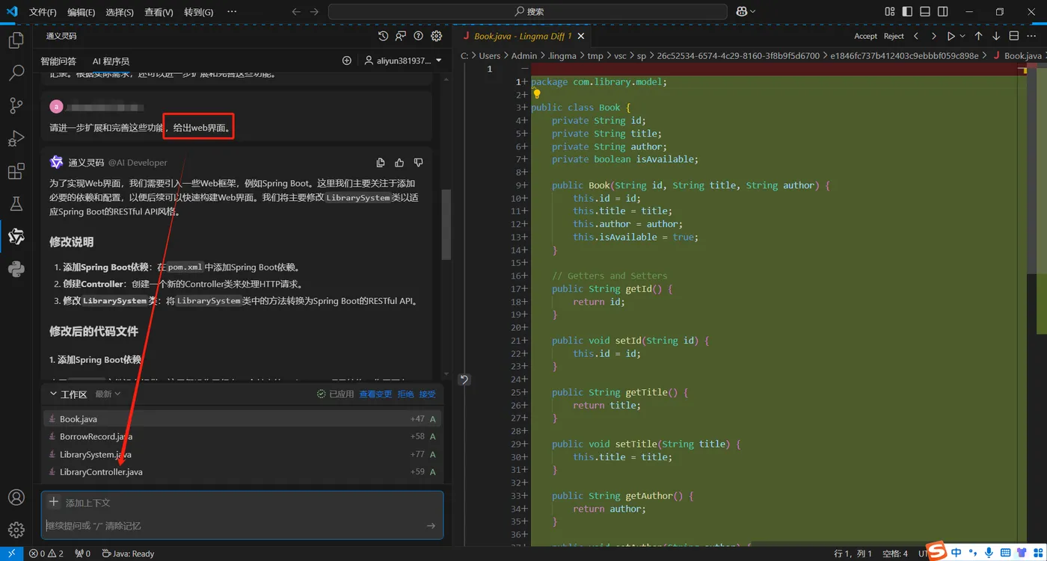The image size is (1047, 561).
Task: Open Lingma feedback icon
Action: [x=401, y=36]
